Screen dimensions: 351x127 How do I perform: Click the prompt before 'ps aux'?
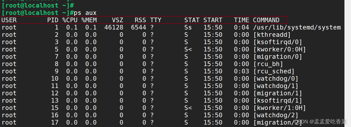click(x=38, y=13)
